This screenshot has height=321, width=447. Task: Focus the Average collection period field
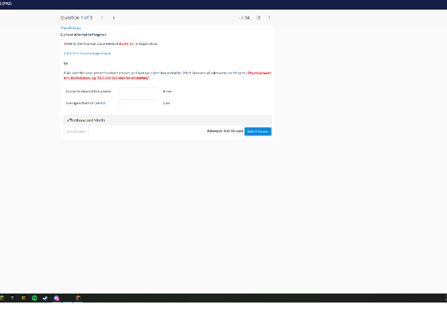click(139, 103)
